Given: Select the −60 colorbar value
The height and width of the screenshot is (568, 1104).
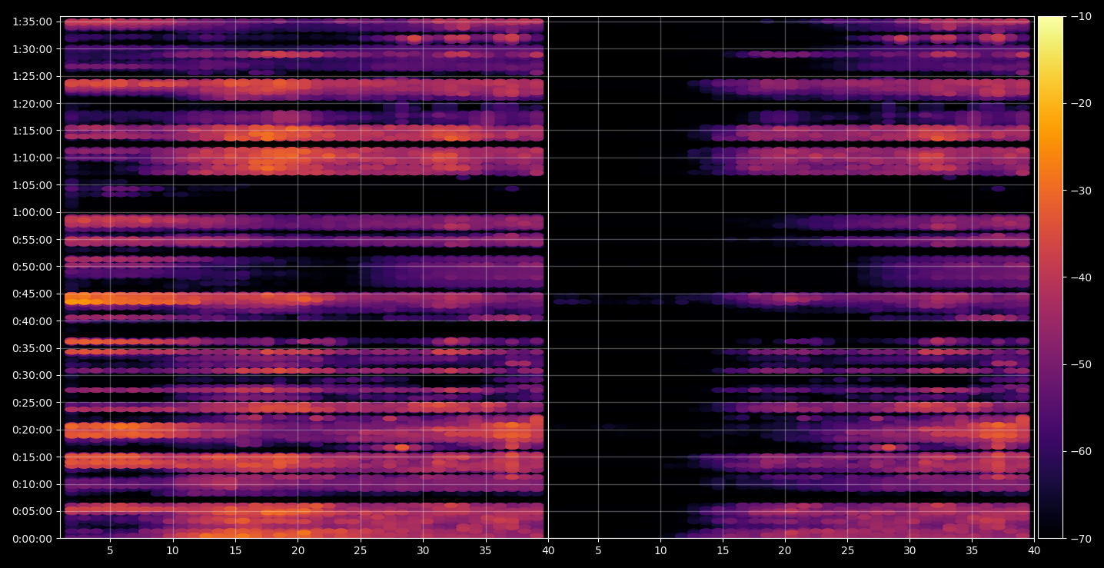Looking at the screenshot, I should (x=1080, y=451).
